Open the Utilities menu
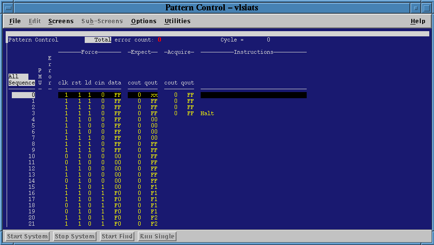Viewport: 434px width, 245px height. click(177, 21)
